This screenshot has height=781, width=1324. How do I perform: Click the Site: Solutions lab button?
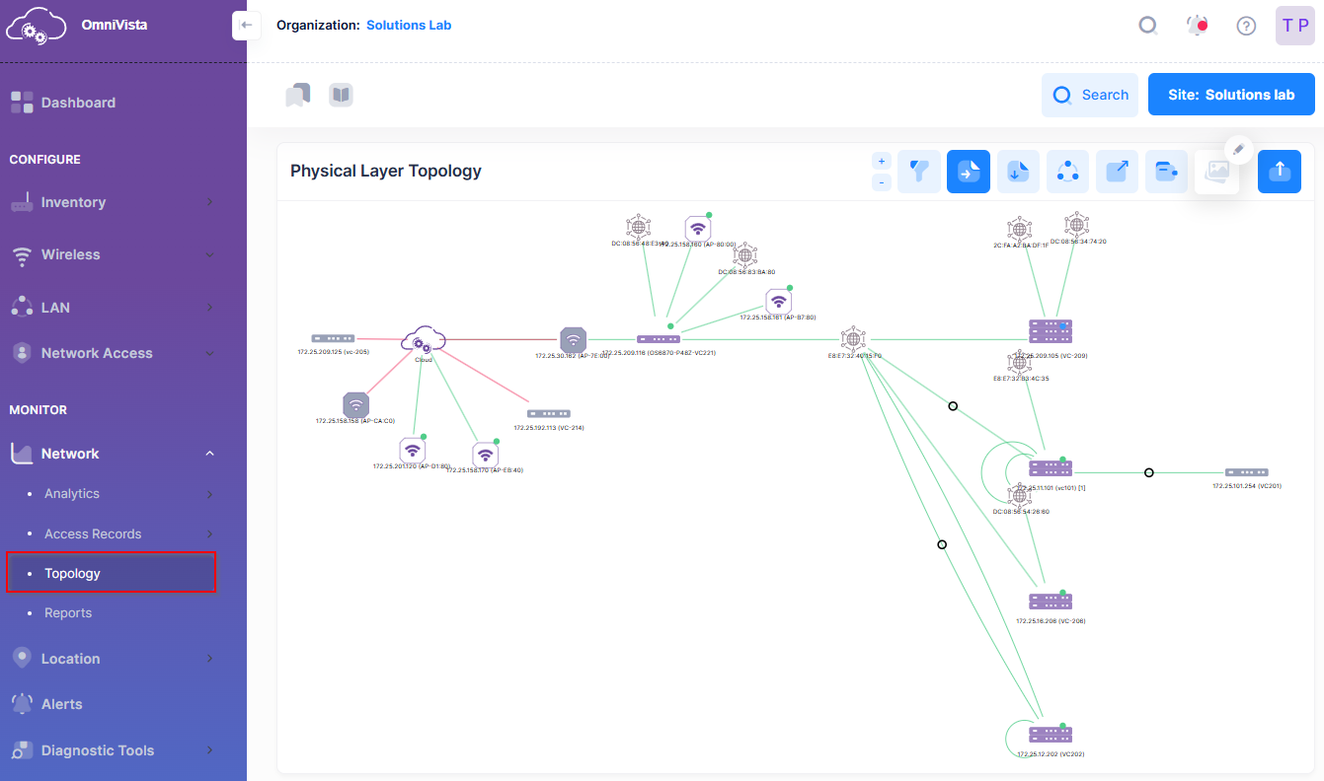[x=1230, y=95]
